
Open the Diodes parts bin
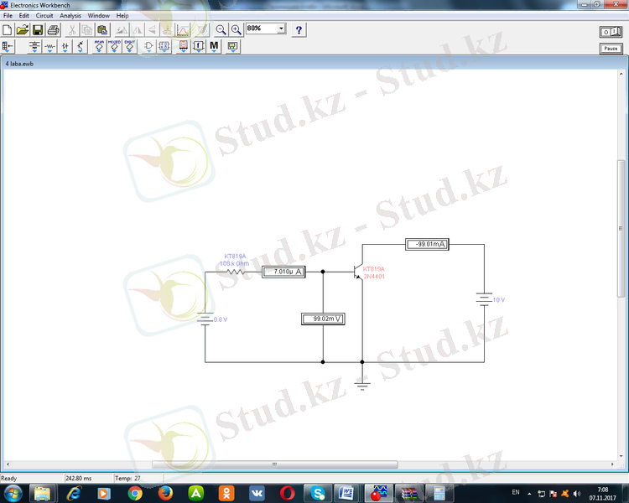65,47
